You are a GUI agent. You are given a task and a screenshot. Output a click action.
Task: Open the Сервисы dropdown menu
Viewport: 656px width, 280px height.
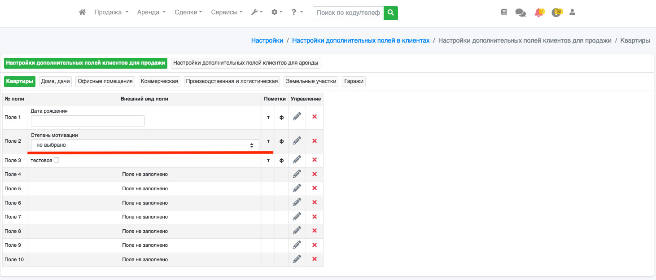click(x=227, y=13)
